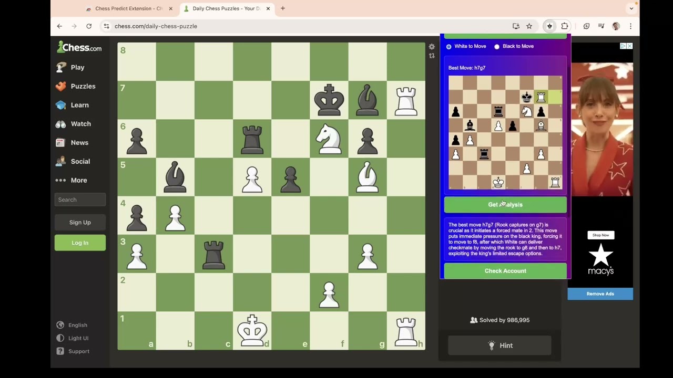673x378 pixels.
Task: Close the Daily Chess Puzzles tab
Action: pos(268,8)
